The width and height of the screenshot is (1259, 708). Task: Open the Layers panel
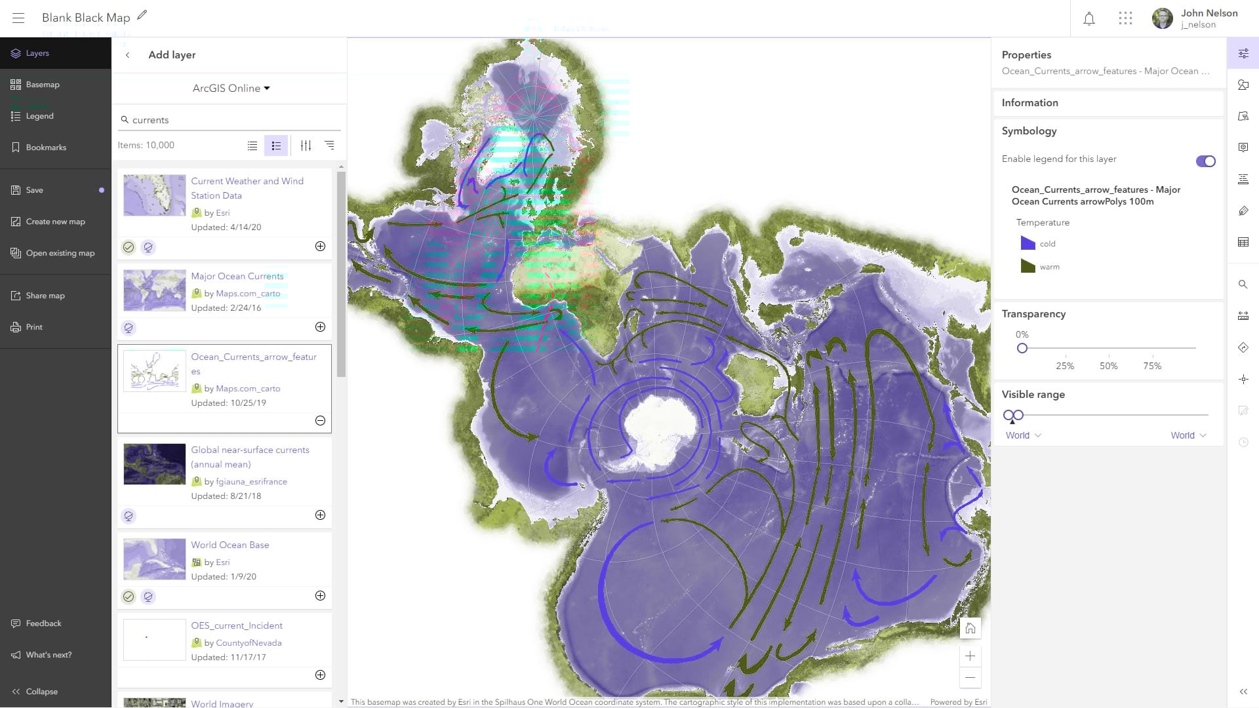[x=56, y=53]
